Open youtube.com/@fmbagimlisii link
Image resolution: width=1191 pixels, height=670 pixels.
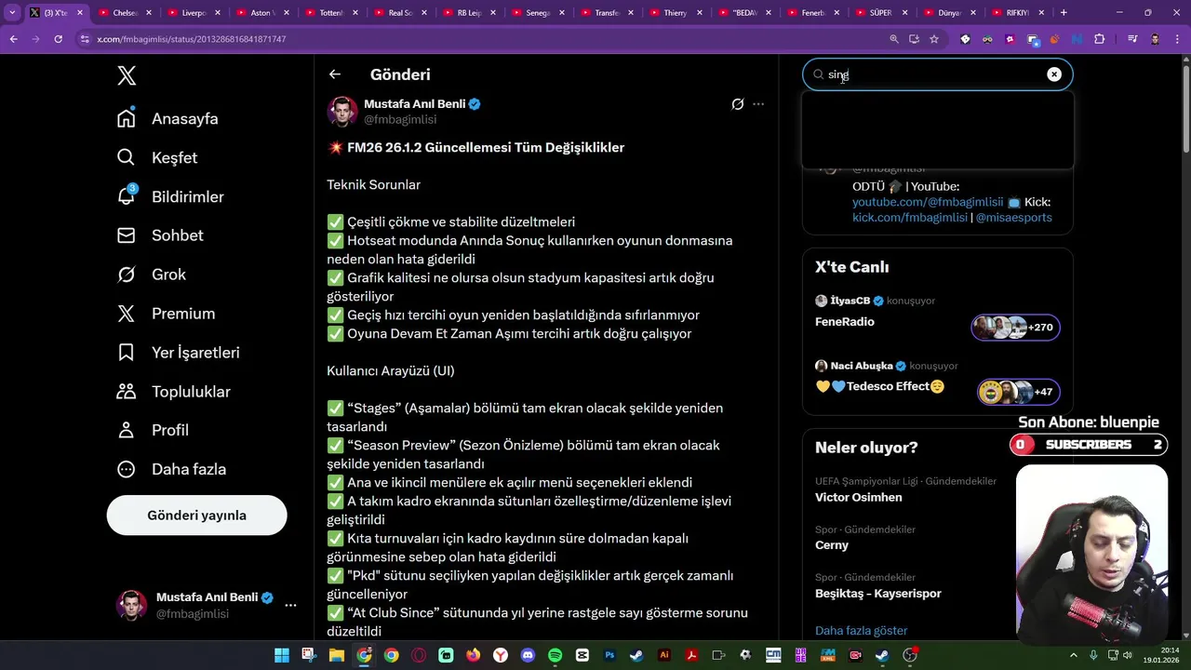tap(928, 202)
